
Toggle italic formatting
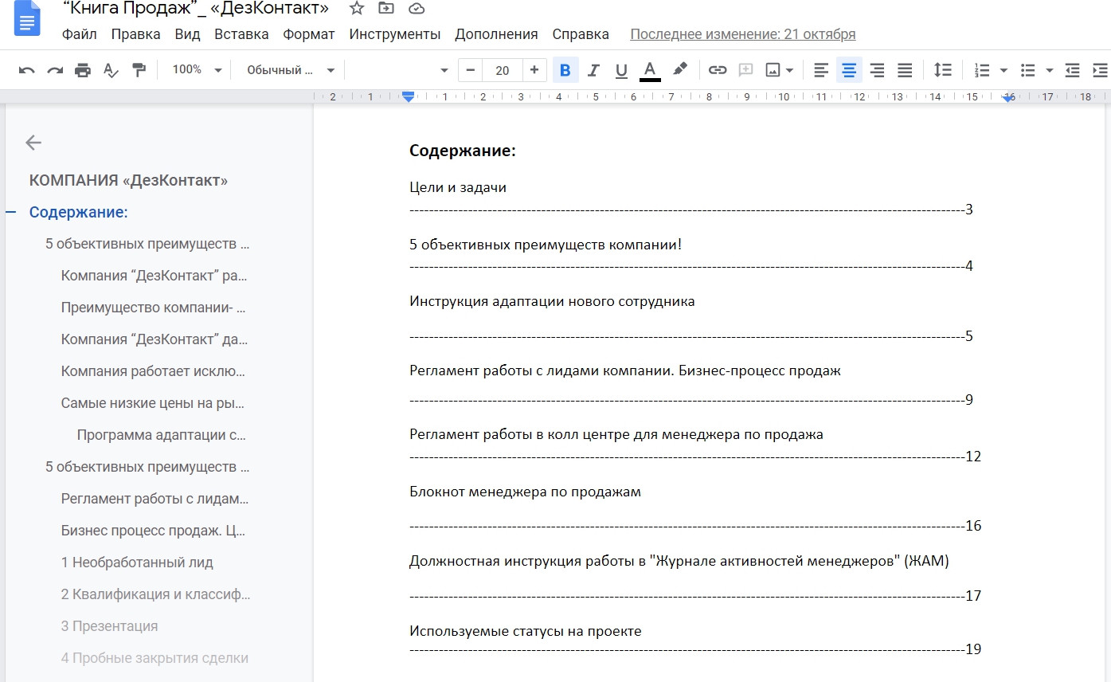(x=593, y=70)
